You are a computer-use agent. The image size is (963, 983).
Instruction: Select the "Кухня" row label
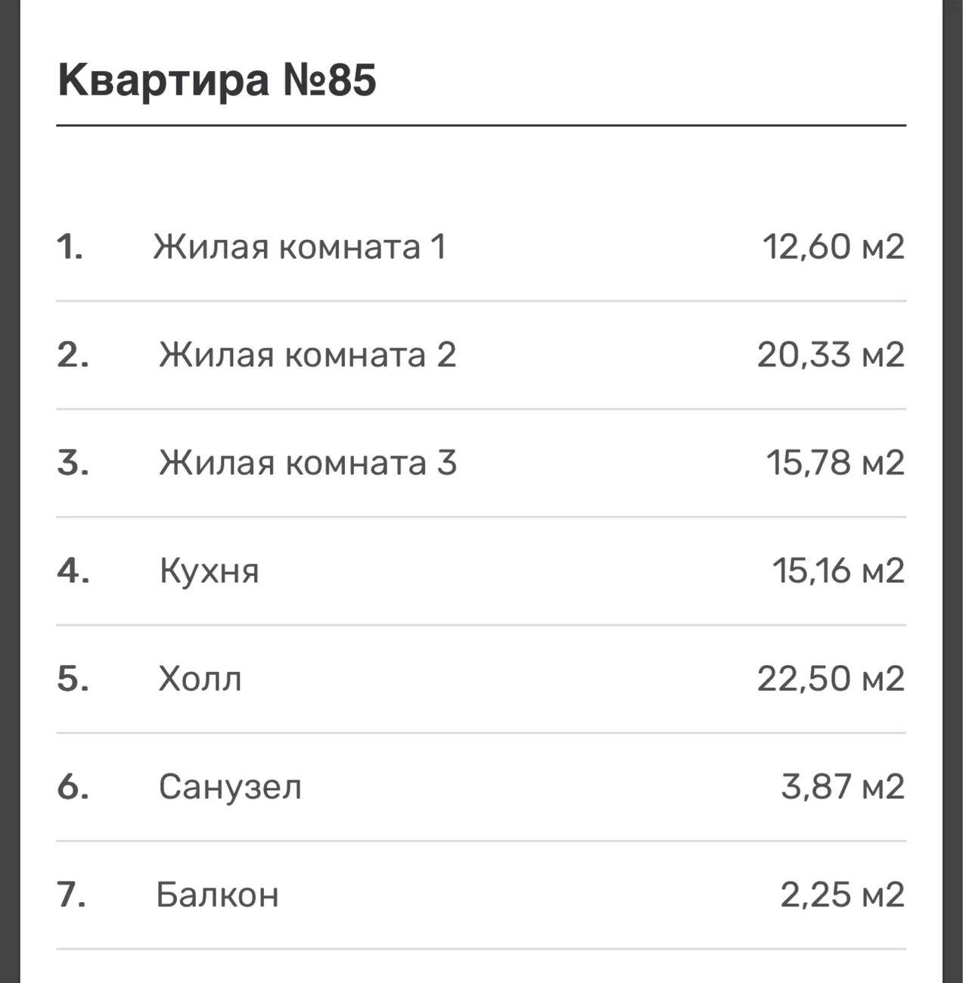coord(209,571)
